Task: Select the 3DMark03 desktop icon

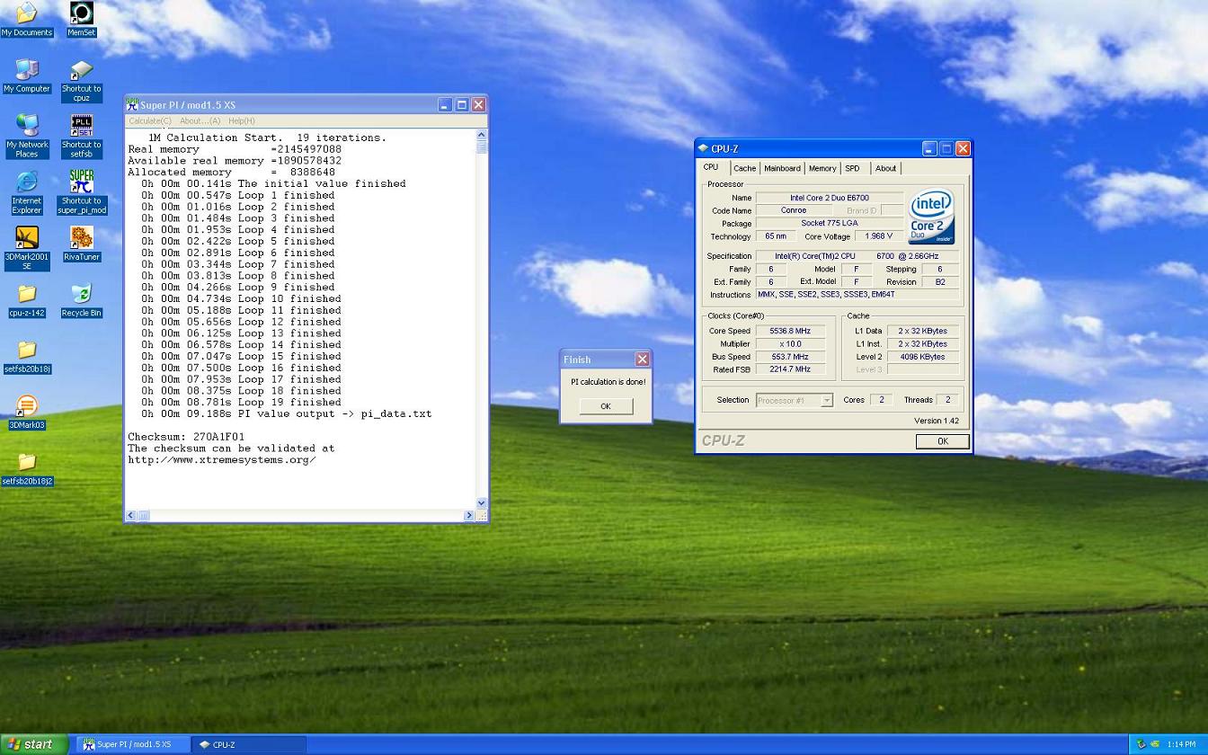Action: coord(27,407)
